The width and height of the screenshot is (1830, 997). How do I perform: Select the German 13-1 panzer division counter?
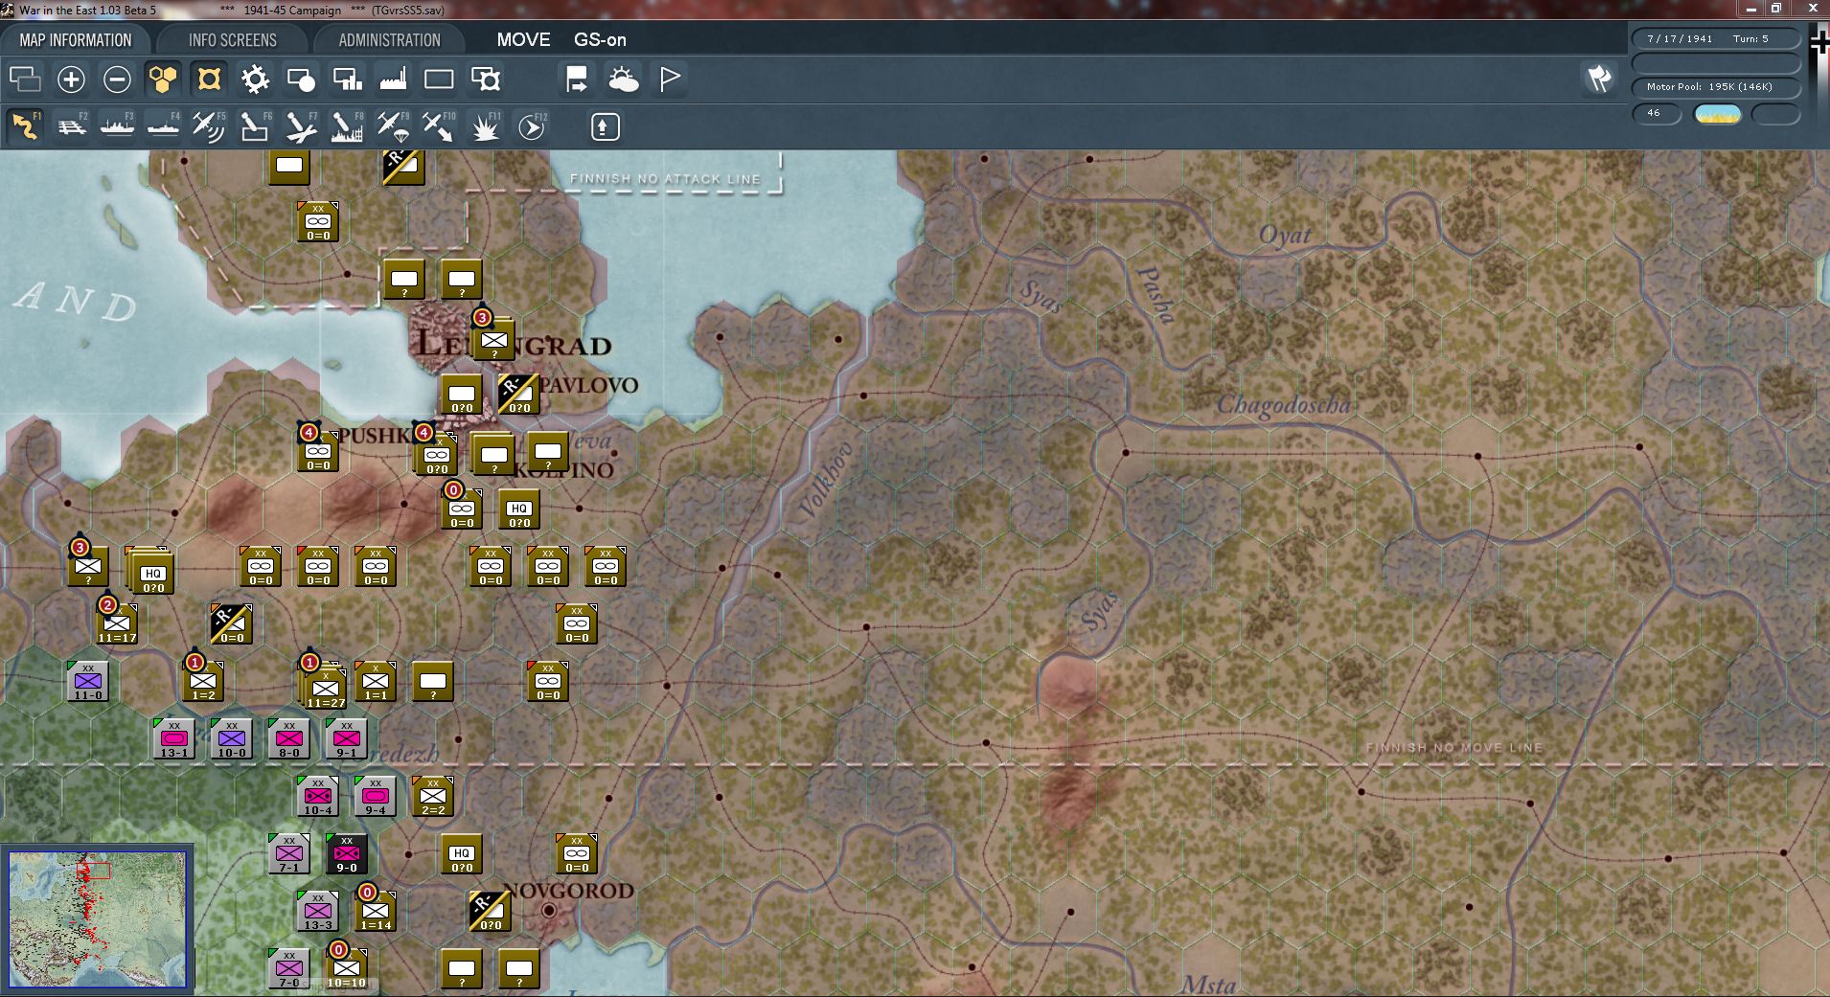click(174, 739)
